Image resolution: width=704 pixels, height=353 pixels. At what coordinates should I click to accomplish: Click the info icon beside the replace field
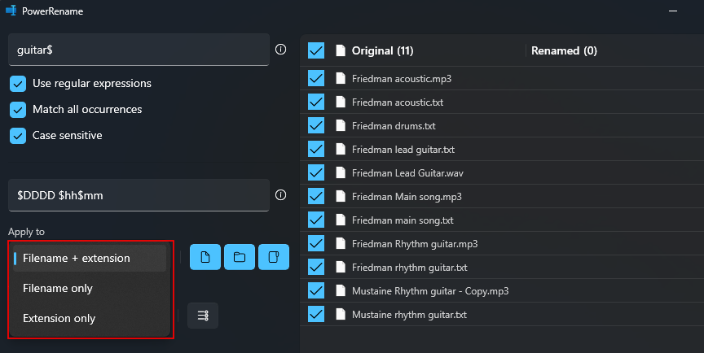[280, 195]
